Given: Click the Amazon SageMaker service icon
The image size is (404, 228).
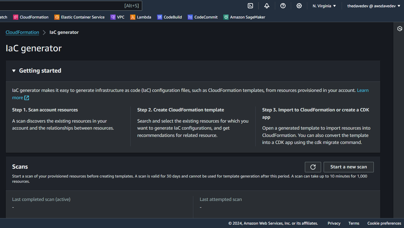Looking at the screenshot, I should coord(226,17).
